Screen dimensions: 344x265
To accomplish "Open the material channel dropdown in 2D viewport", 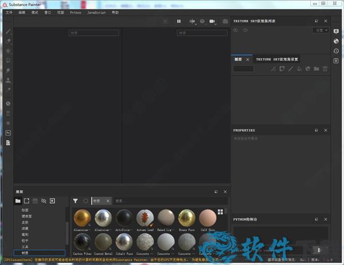I will (x=202, y=33).
